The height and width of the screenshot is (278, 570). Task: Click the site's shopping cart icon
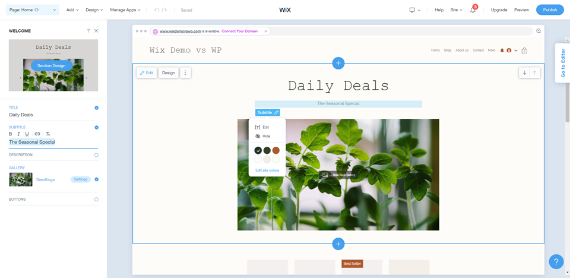pos(524,50)
